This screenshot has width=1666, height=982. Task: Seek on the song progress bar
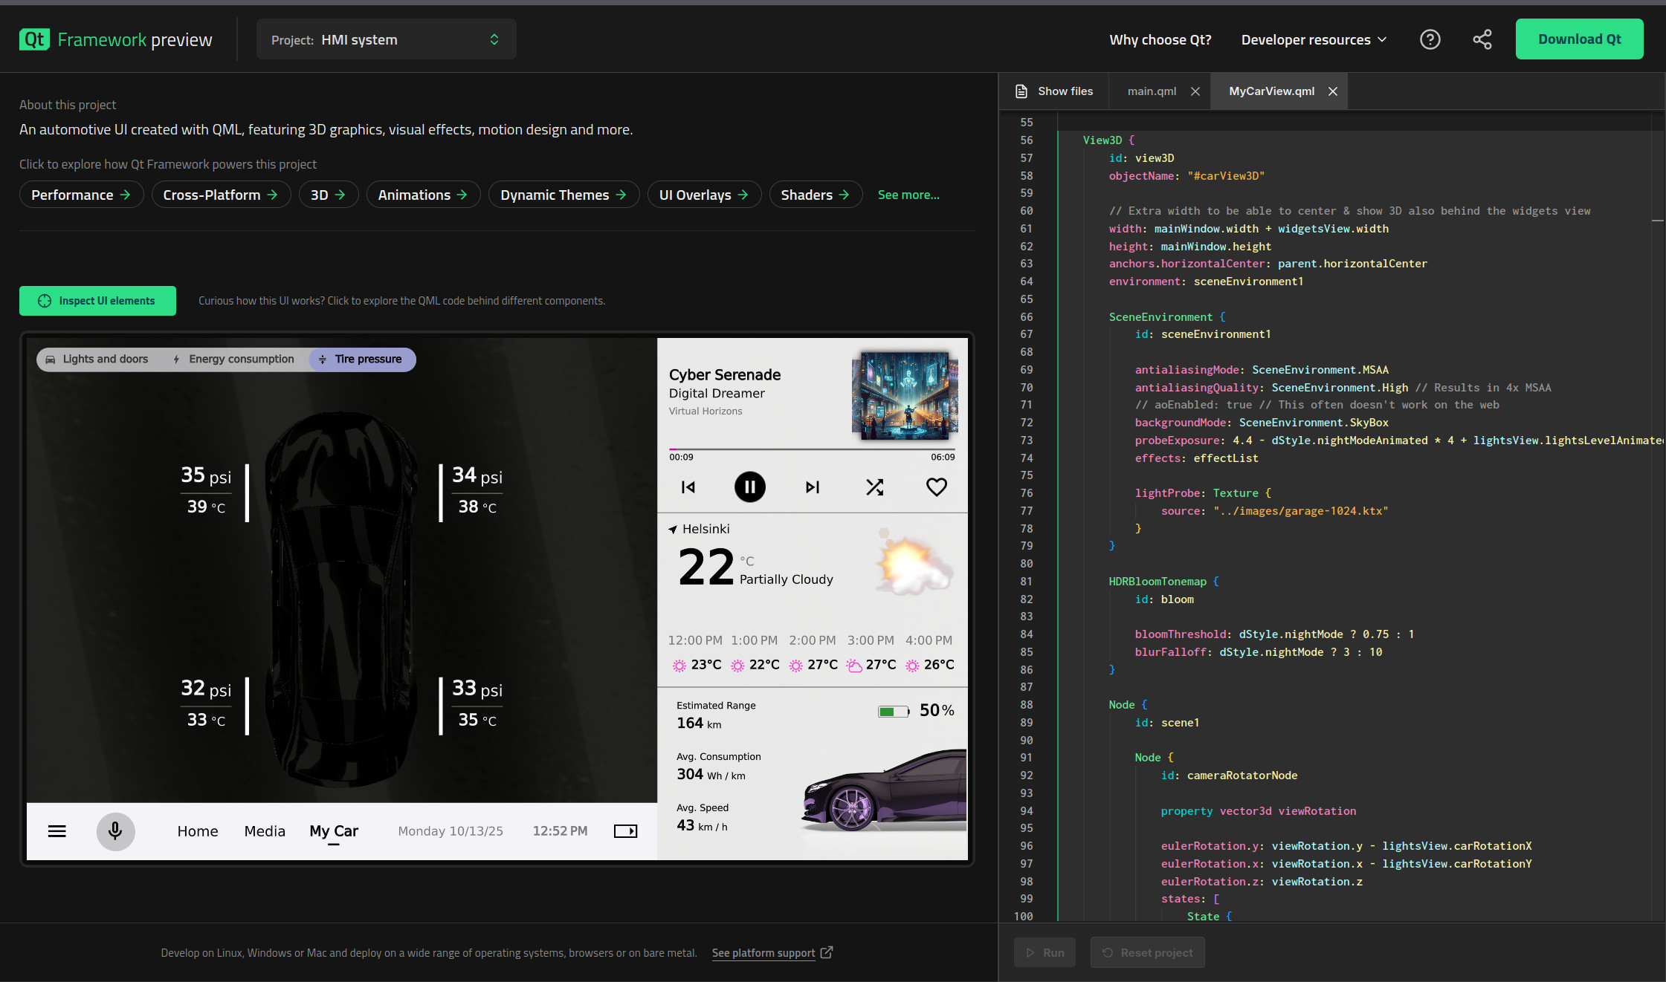click(x=812, y=449)
